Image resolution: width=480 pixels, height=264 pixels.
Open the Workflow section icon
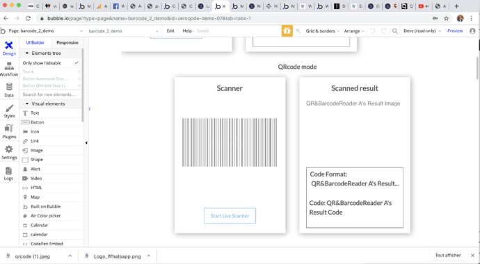coord(9,69)
